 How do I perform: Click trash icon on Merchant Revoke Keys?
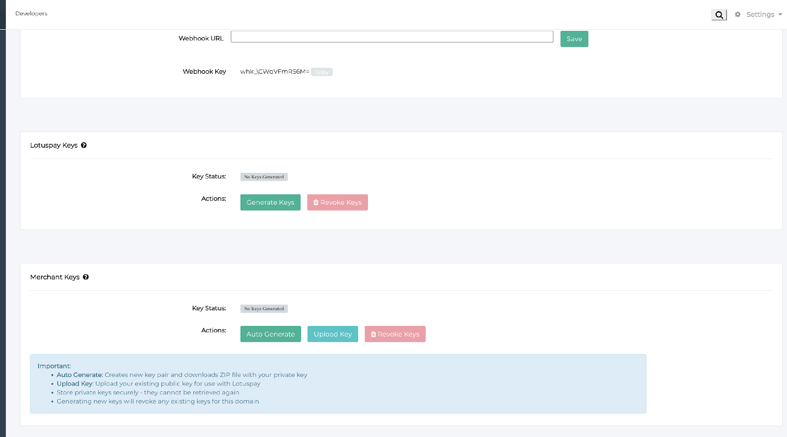point(373,334)
